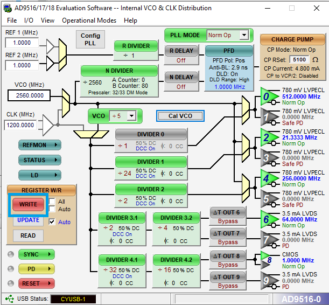Open the DIVIDER 1 block
Screen dimensions: 329x305
pos(151,168)
